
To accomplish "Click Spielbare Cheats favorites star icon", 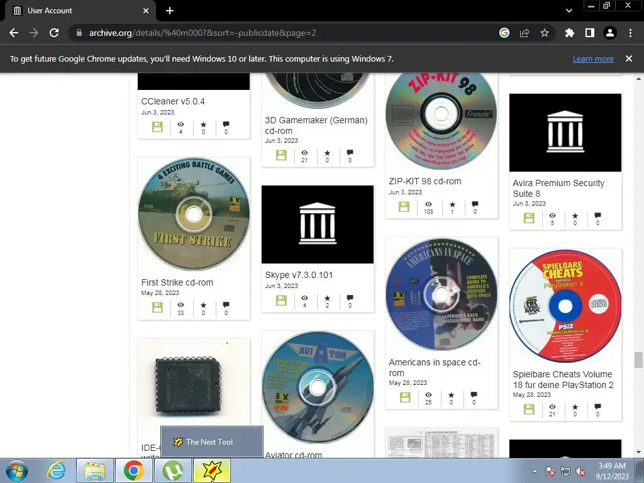I will [575, 407].
